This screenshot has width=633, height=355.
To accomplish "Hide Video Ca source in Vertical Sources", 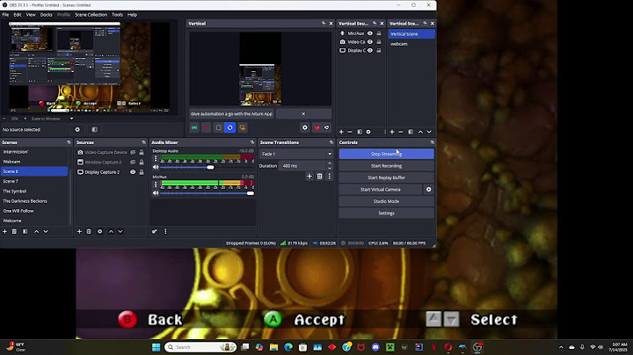I will [370, 42].
